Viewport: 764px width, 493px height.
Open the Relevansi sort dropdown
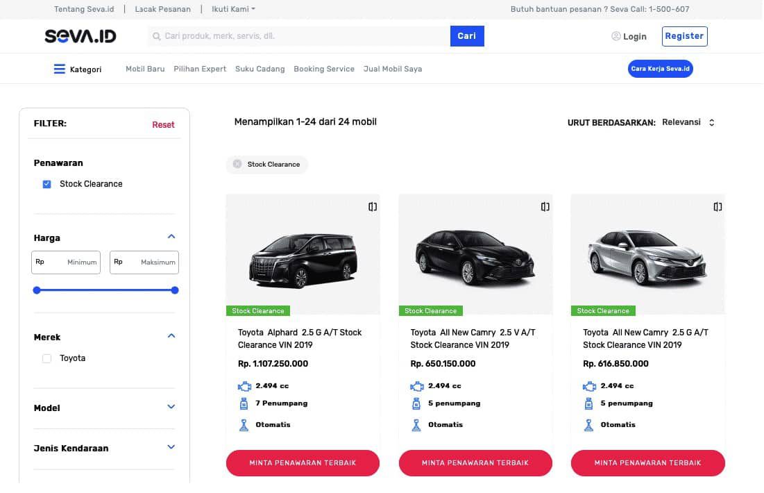(688, 122)
